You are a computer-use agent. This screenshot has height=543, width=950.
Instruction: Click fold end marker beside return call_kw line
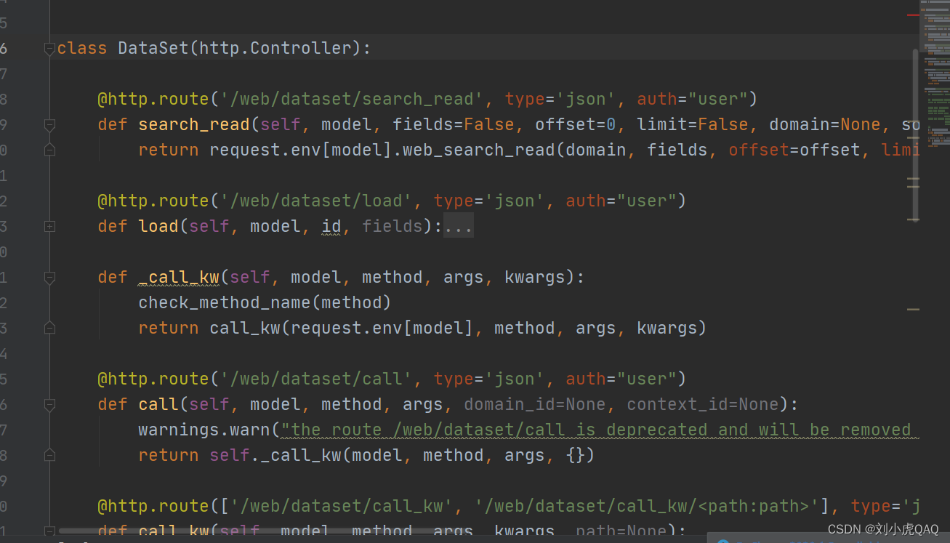tap(49, 328)
